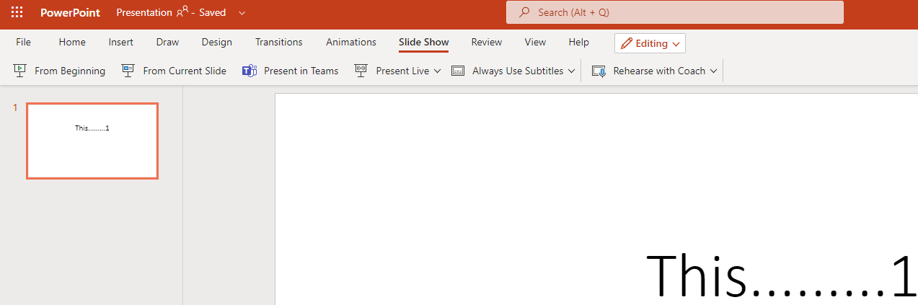This screenshot has width=918, height=305.
Task: Select slide 1 thumbnail
Action: point(92,141)
